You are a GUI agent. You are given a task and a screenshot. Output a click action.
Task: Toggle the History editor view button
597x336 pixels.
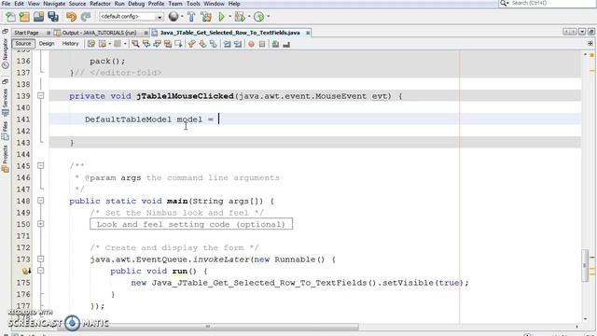pyautogui.click(x=70, y=44)
